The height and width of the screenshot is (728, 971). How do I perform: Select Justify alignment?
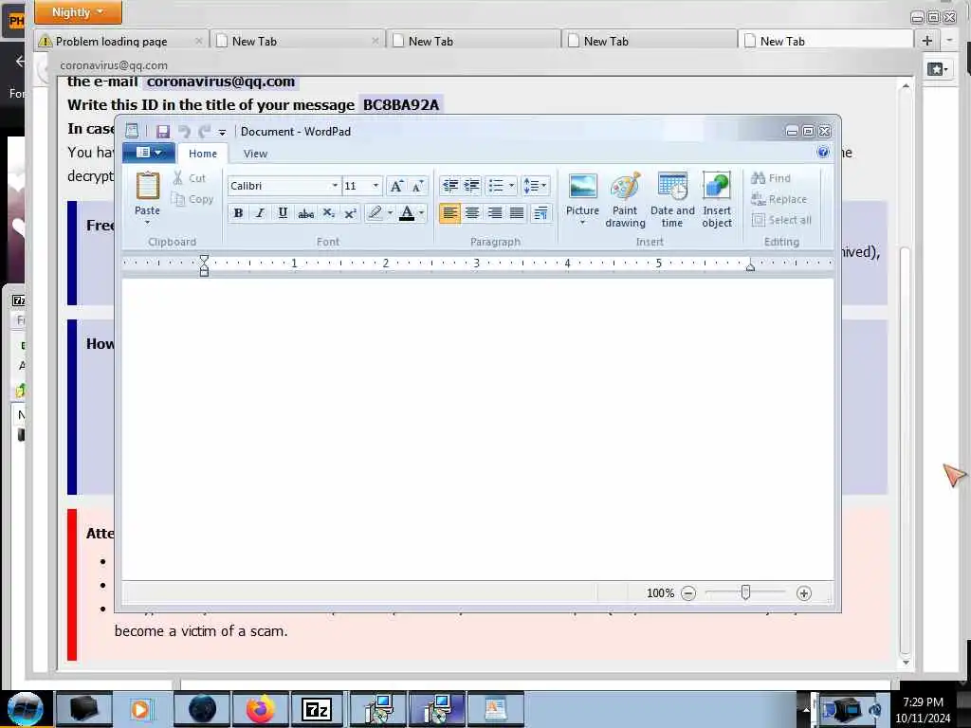pos(517,213)
